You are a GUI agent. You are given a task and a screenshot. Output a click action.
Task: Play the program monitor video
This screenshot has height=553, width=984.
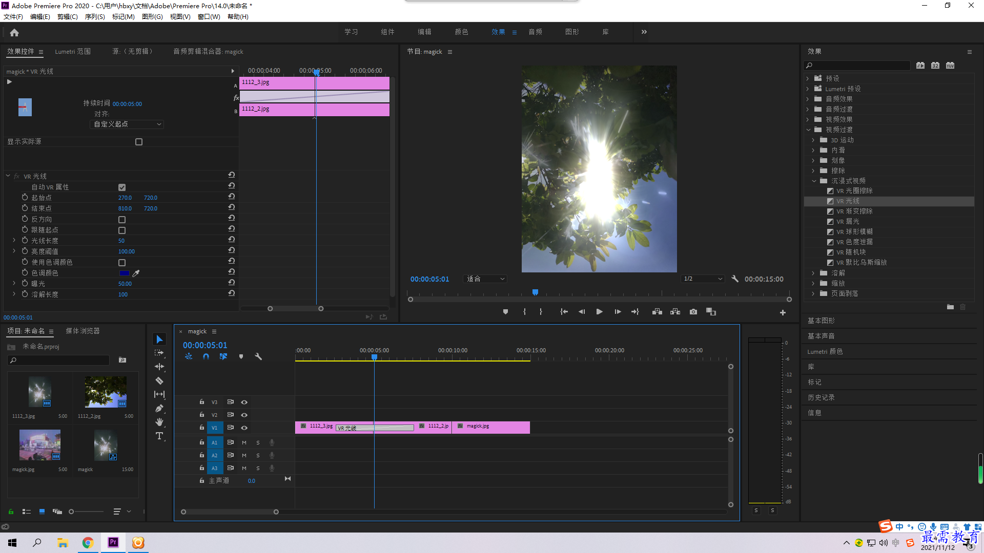[x=599, y=312]
